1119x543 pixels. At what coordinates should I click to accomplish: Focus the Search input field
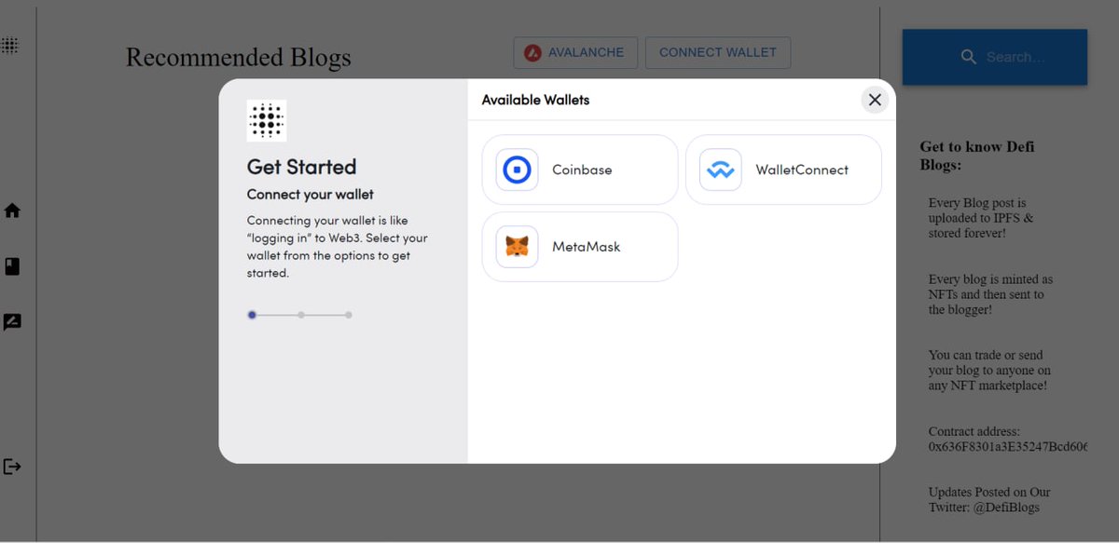point(995,58)
